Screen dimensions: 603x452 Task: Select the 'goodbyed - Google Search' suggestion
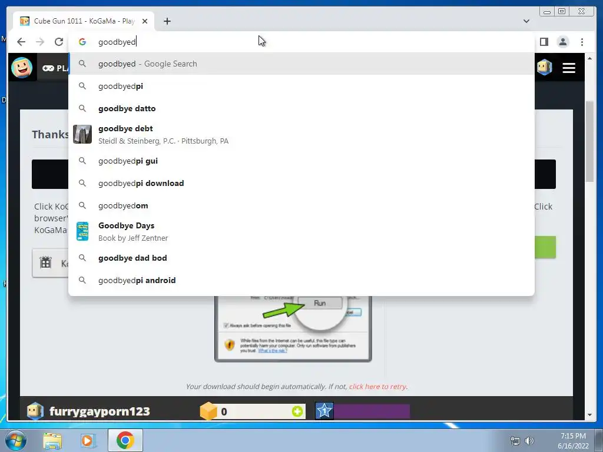click(301, 64)
